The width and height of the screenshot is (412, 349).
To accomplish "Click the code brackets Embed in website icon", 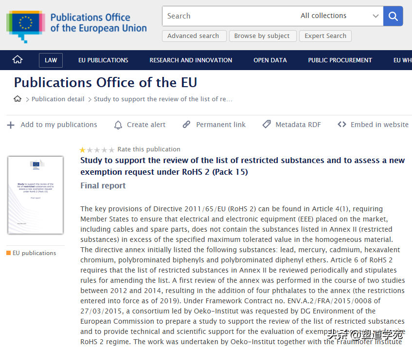I will tap(342, 125).
